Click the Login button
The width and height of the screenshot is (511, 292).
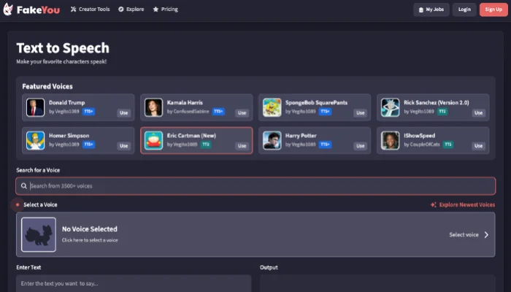pos(464,9)
